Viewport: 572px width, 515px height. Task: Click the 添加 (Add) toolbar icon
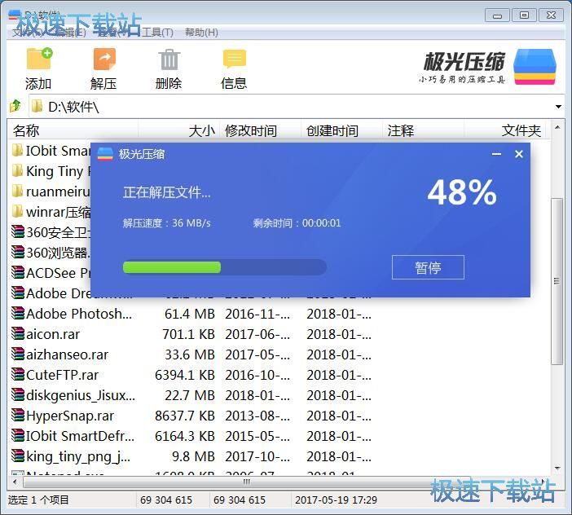tap(39, 59)
